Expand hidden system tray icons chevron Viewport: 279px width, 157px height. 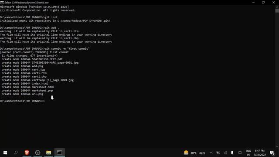(x=211, y=153)
